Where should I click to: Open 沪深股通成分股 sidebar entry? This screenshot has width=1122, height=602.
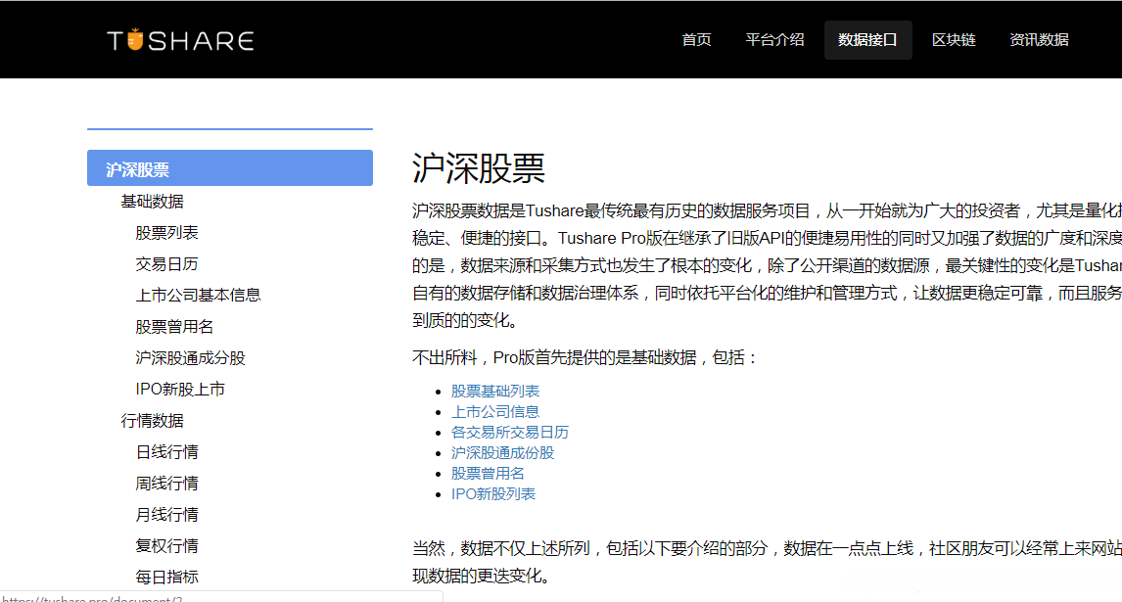(188, 356)
